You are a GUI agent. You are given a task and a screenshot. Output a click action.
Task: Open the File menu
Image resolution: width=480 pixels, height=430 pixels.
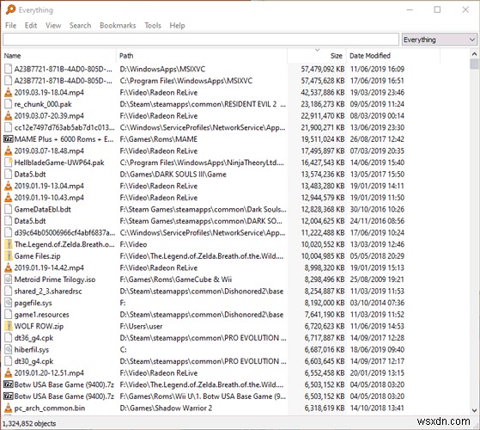10,26
